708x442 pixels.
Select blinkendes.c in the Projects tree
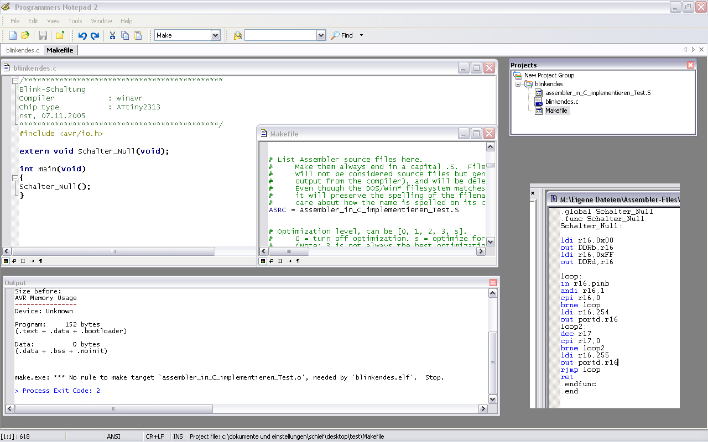coord(562,102)
